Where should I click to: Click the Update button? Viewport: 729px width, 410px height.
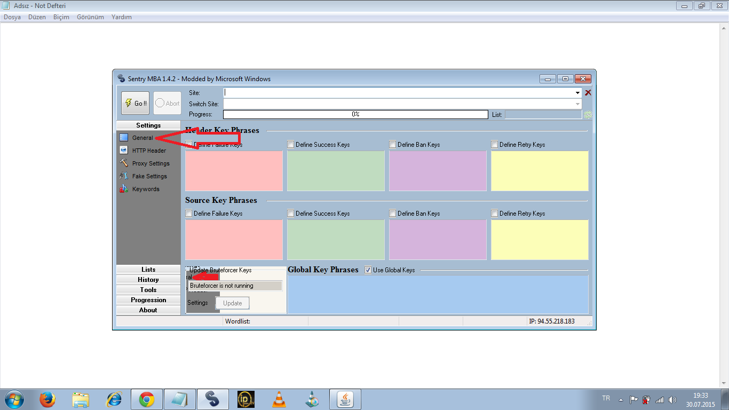pyautogui.click(x=232, y=303)
